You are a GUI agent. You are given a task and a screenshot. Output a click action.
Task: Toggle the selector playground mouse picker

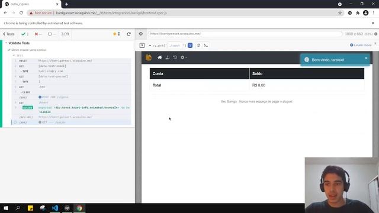(x=142, y=46)
